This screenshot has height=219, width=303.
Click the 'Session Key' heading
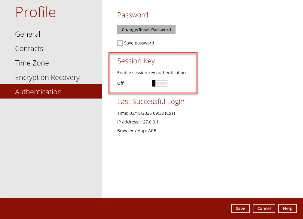point(136,61)
